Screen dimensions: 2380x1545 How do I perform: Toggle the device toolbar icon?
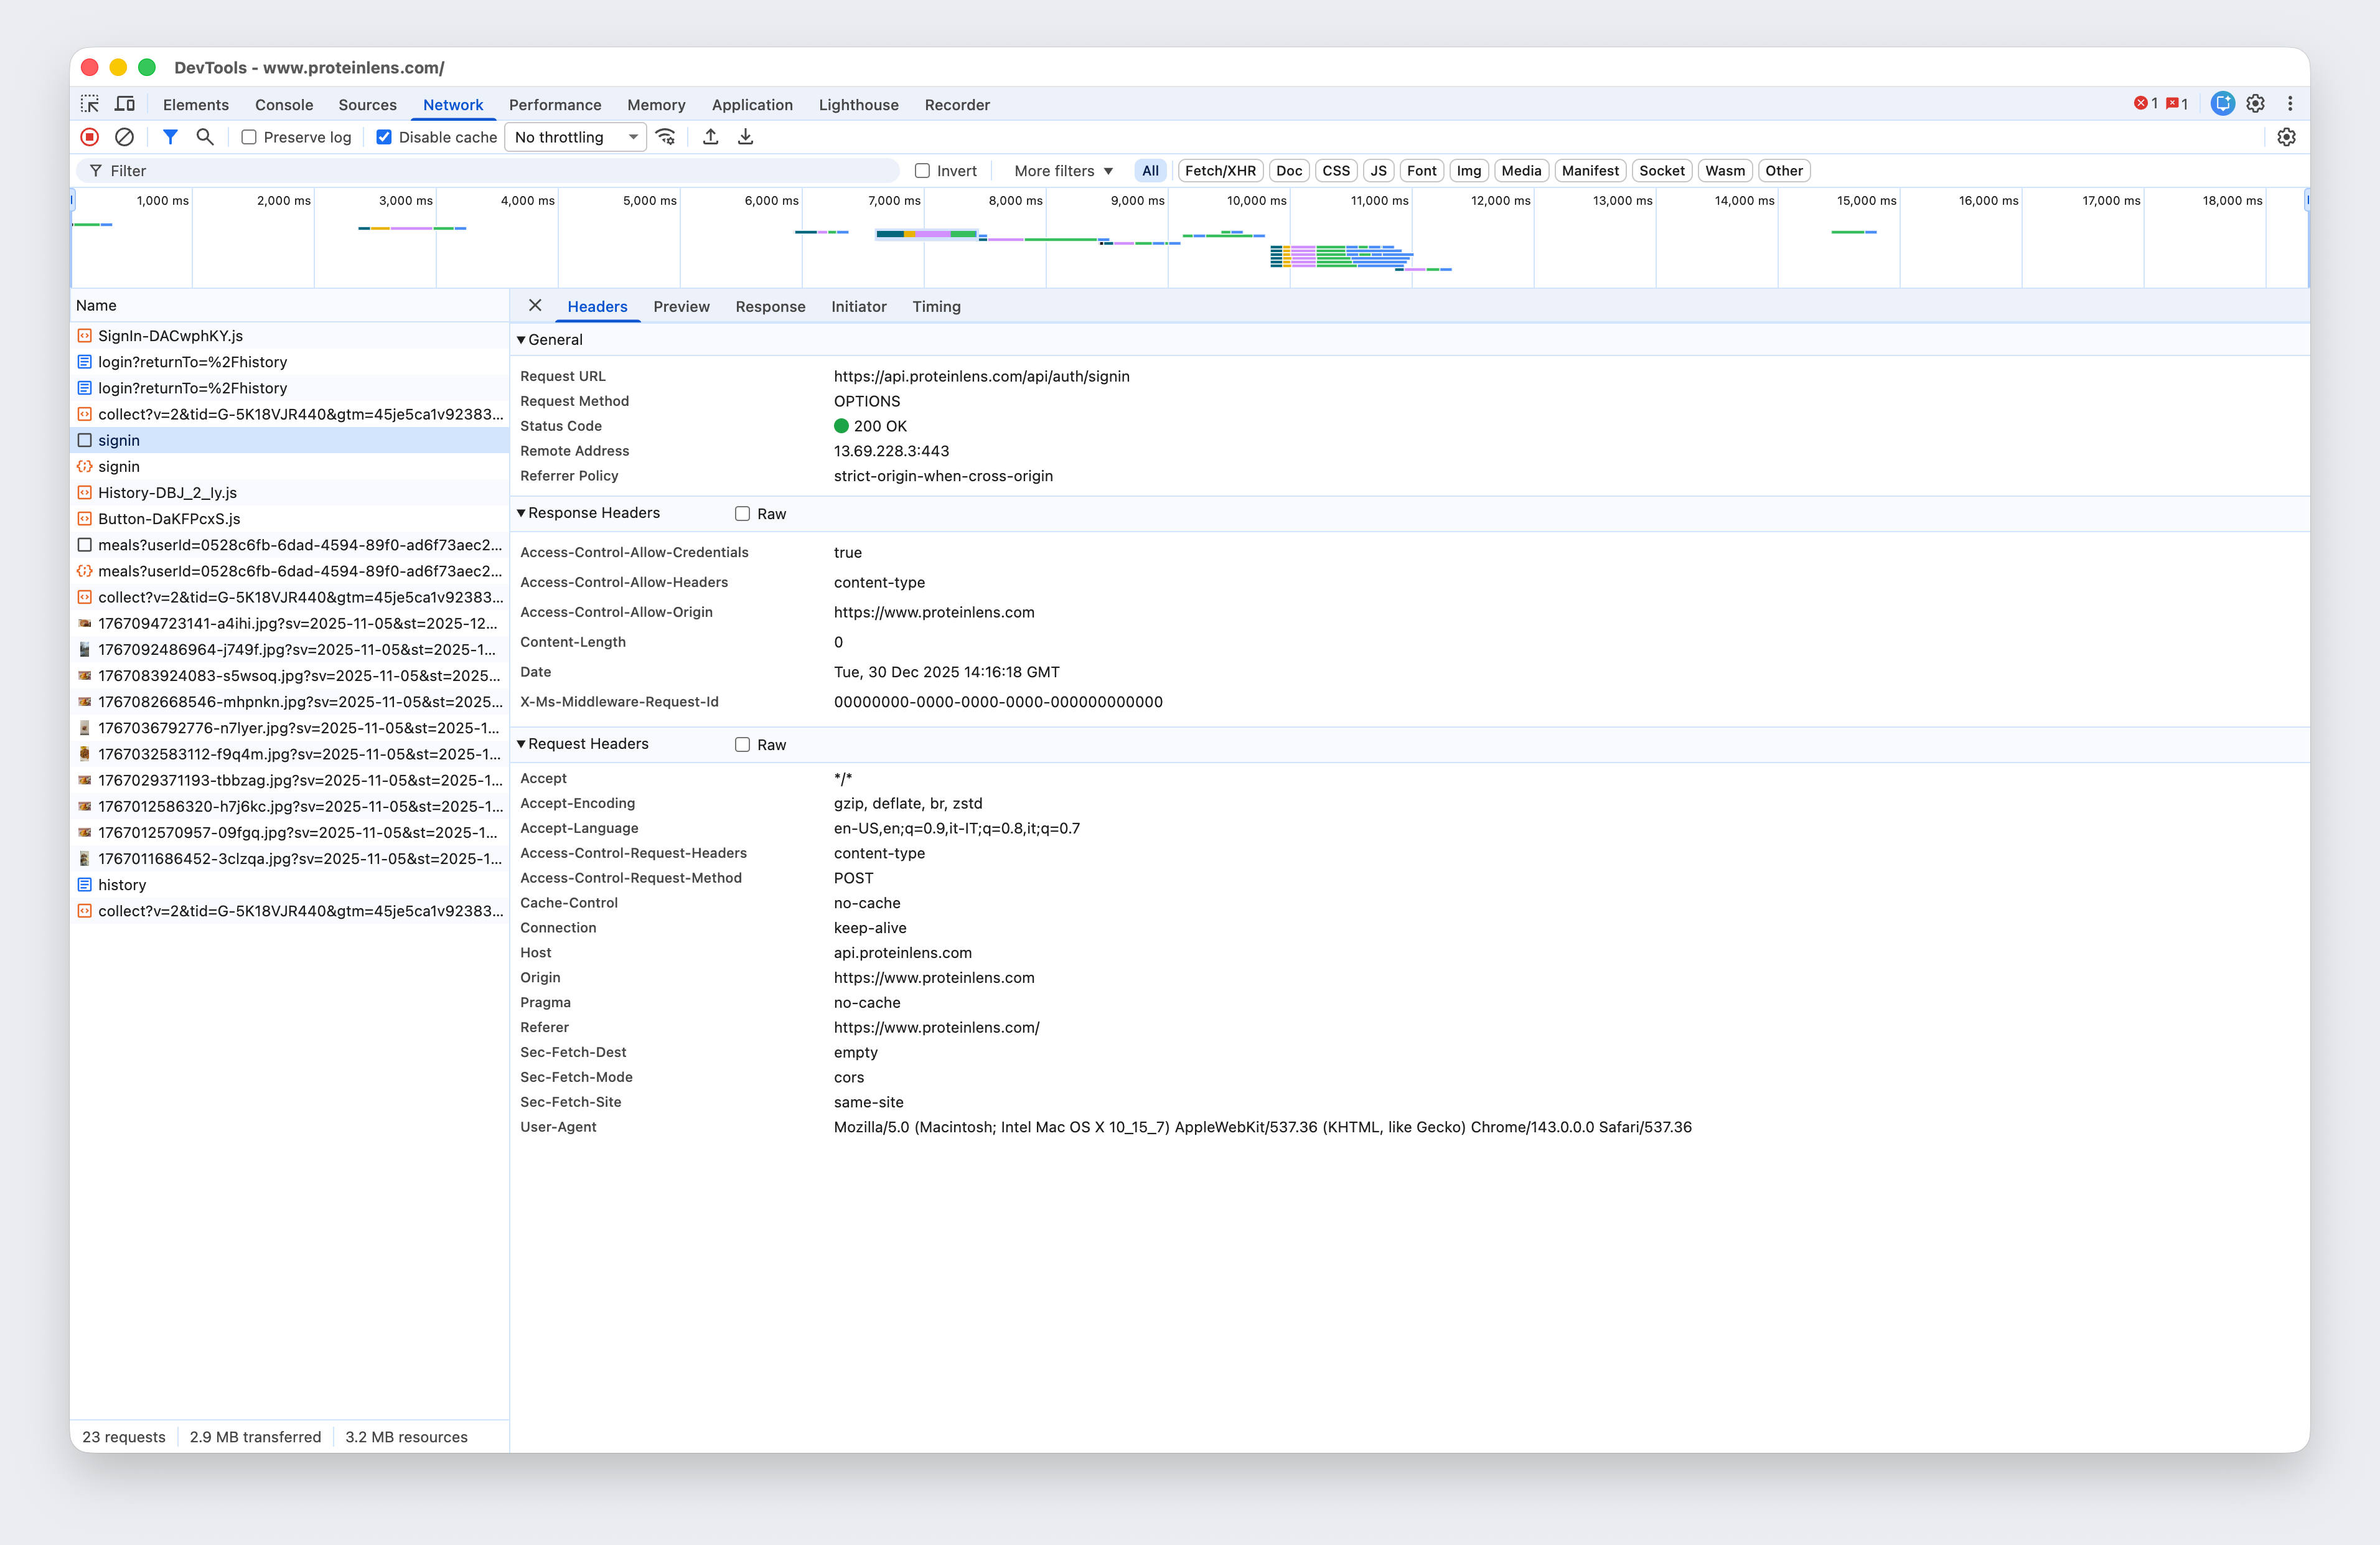[x=124, y=103]
